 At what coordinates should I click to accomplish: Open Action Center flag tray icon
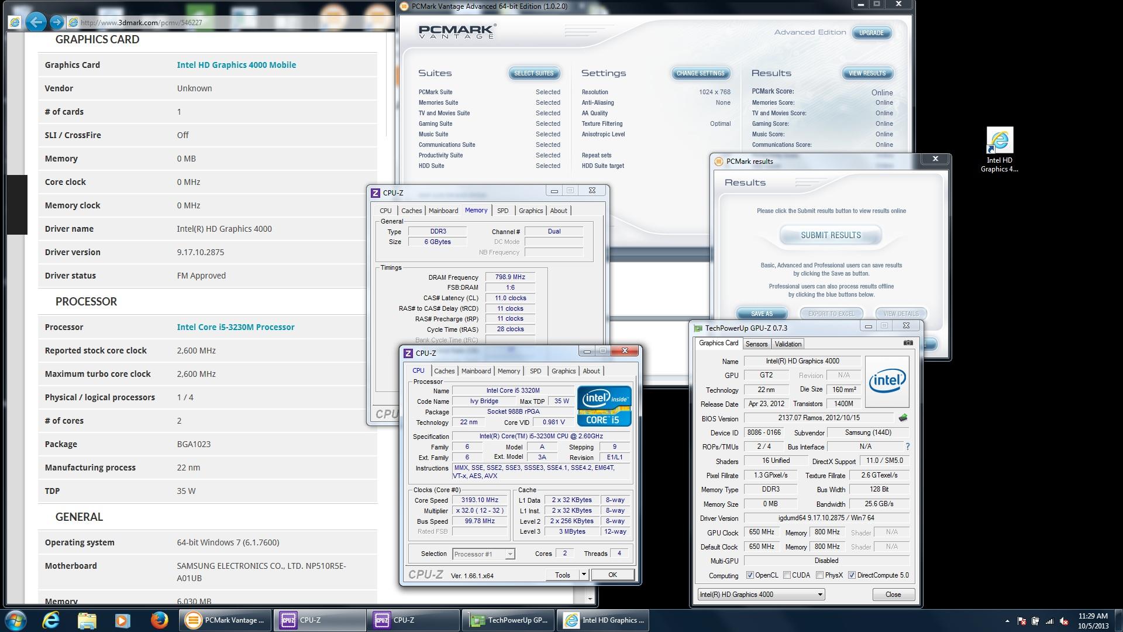pos(1021,621)
